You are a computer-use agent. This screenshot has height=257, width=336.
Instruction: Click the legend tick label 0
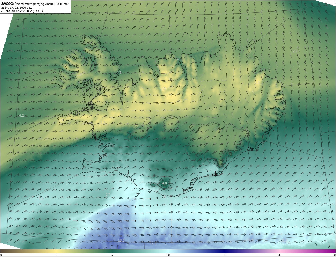(x=1, y=255)
